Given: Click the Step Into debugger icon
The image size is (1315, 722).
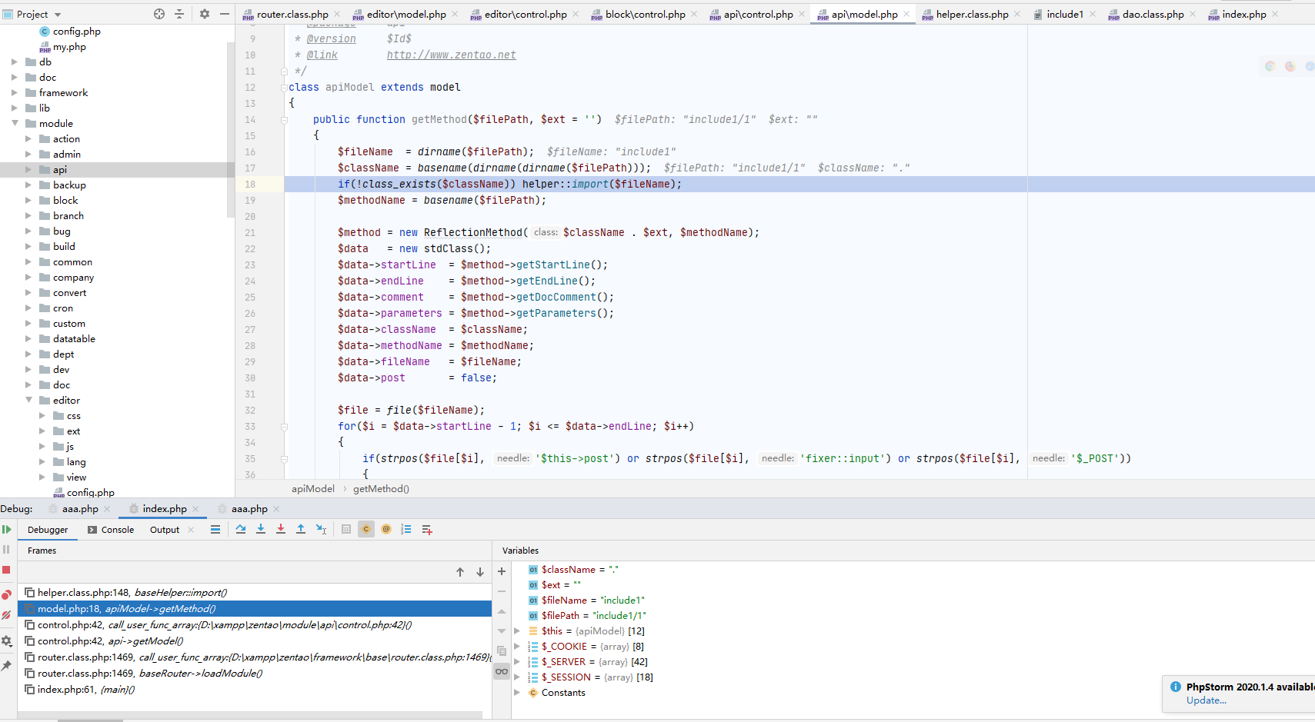Looking at the screenshot, I should [261, 529].
